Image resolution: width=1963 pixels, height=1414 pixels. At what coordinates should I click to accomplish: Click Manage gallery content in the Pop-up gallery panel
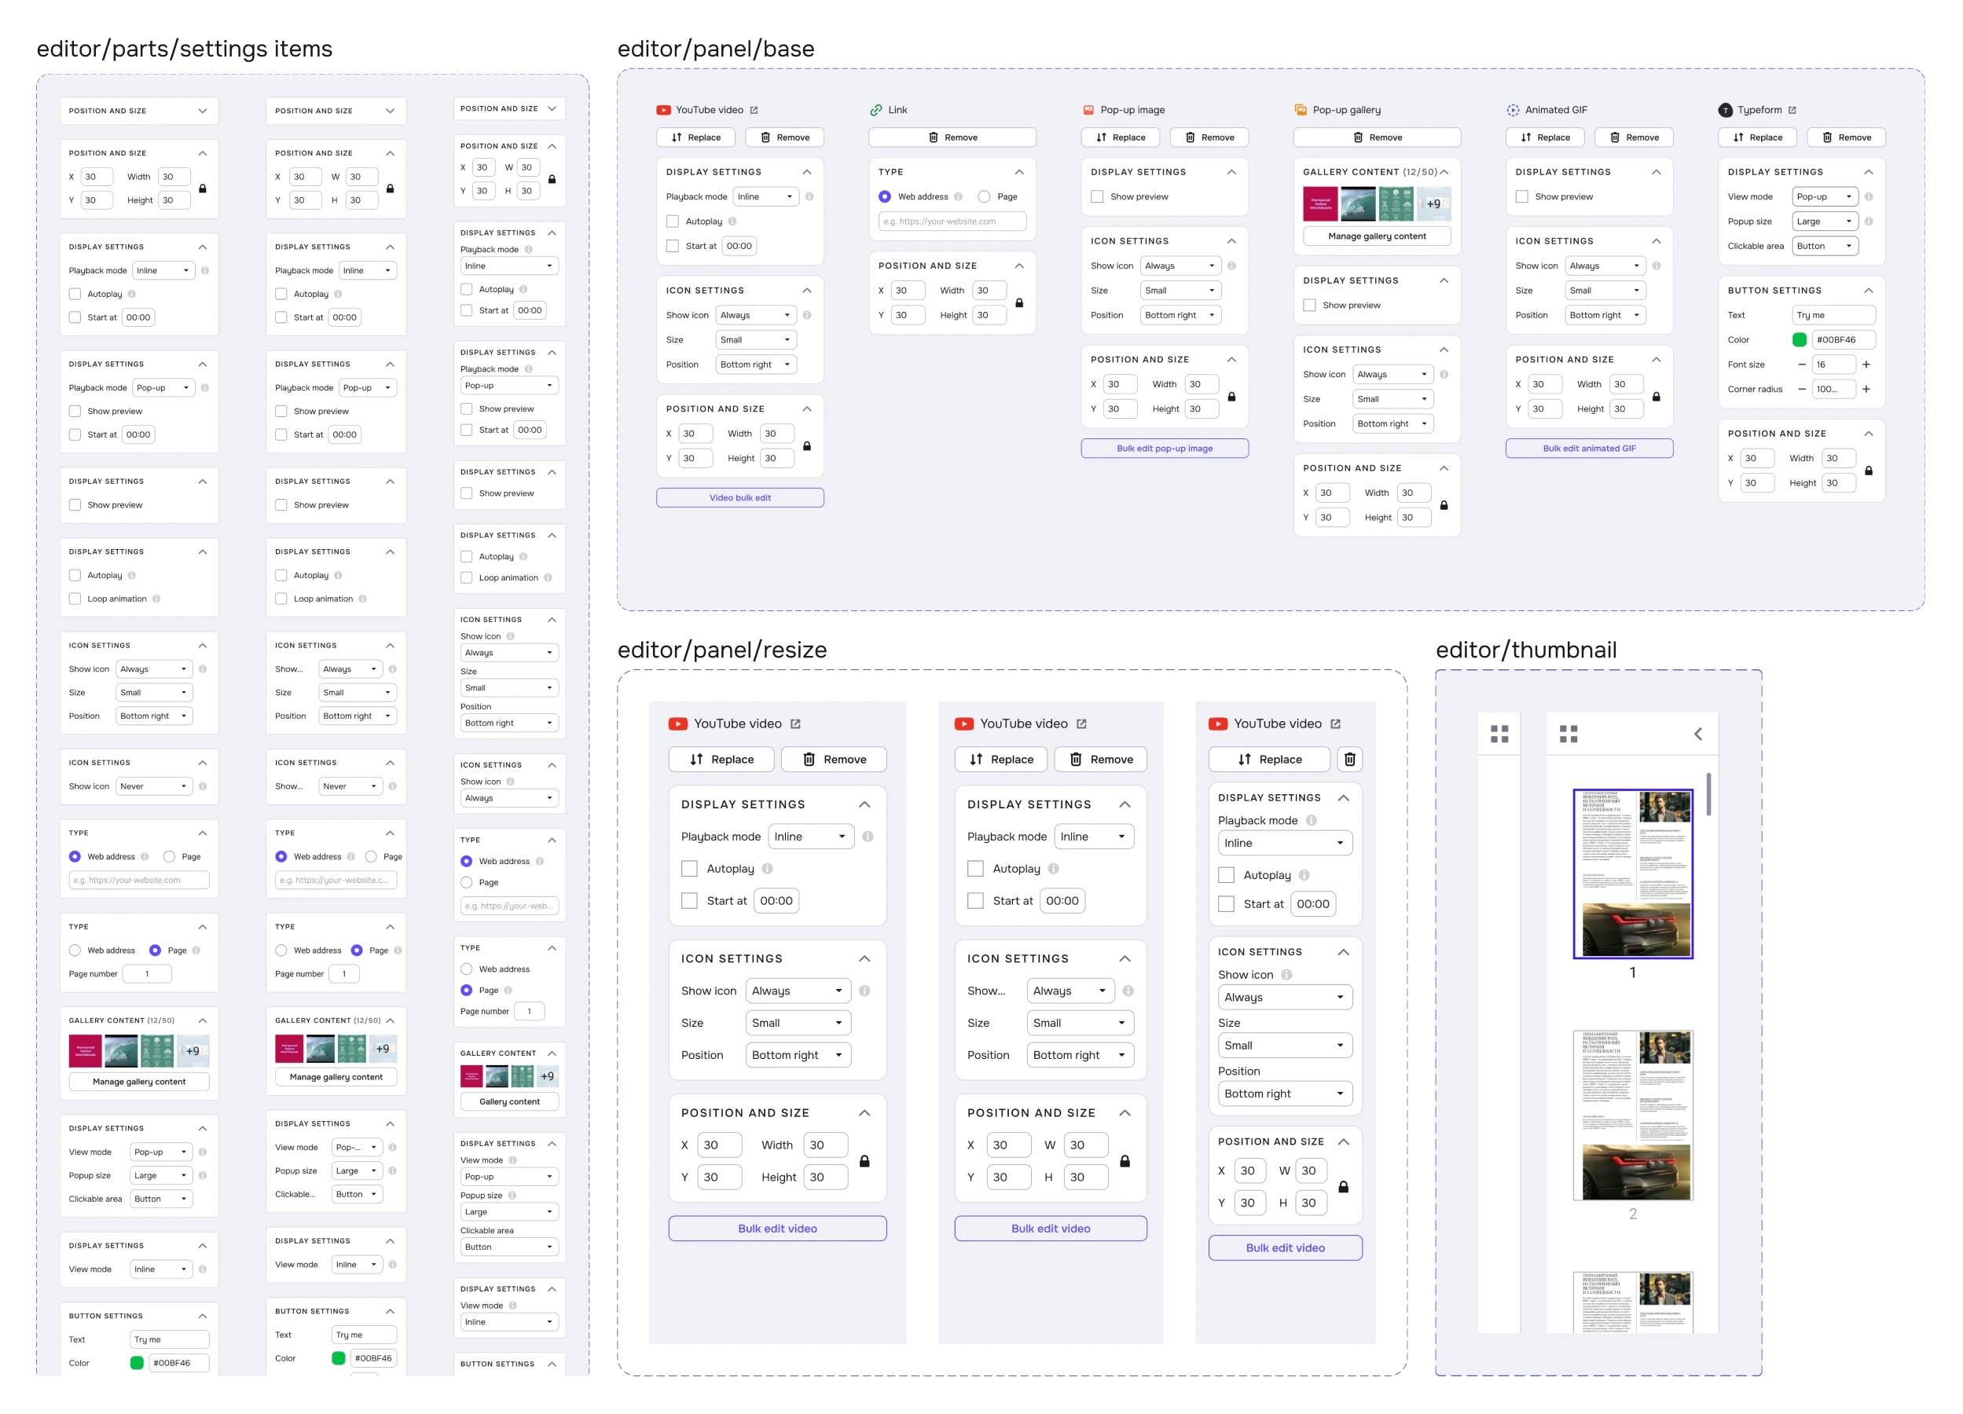coord(1377,236)
